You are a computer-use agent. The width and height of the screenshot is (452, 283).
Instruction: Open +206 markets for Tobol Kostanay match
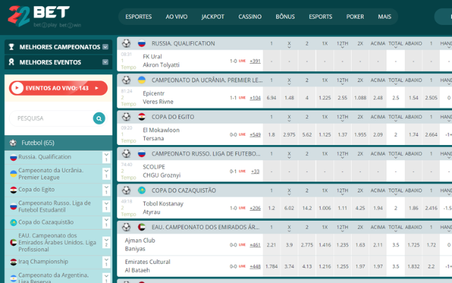[x=255, y=208]
